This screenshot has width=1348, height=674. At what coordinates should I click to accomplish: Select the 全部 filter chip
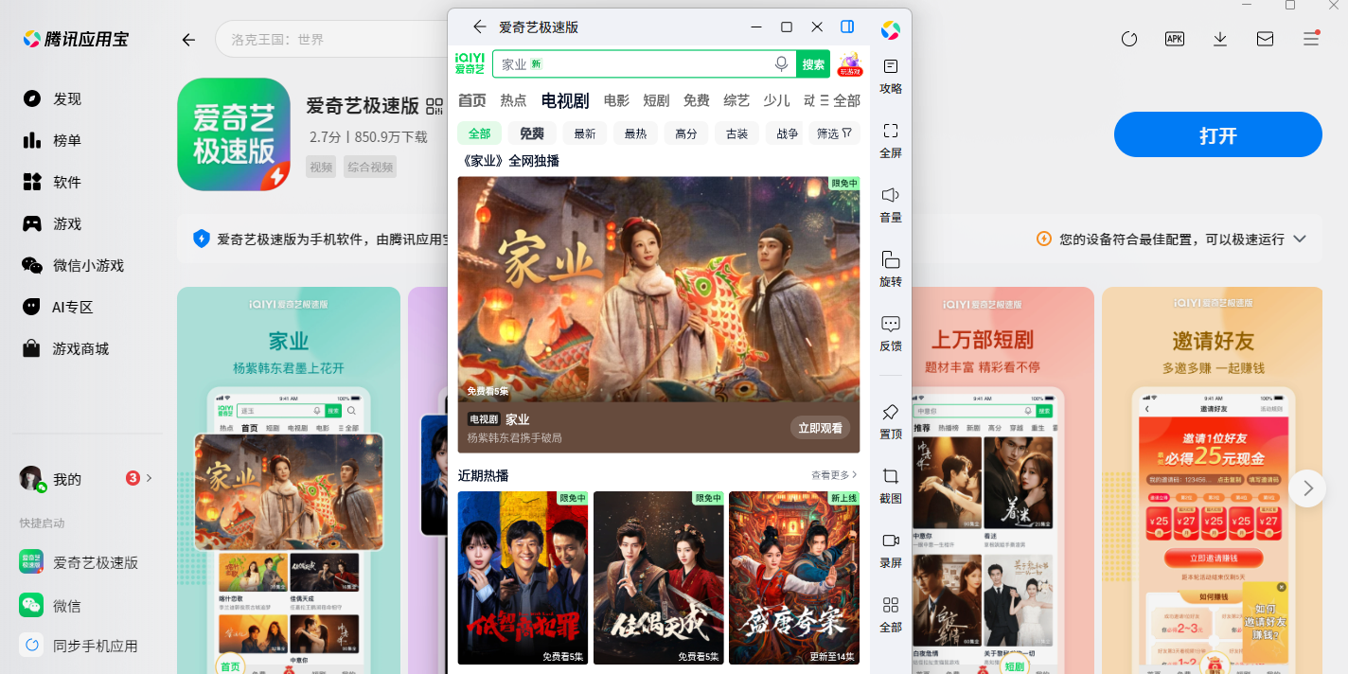coord(480,133)
